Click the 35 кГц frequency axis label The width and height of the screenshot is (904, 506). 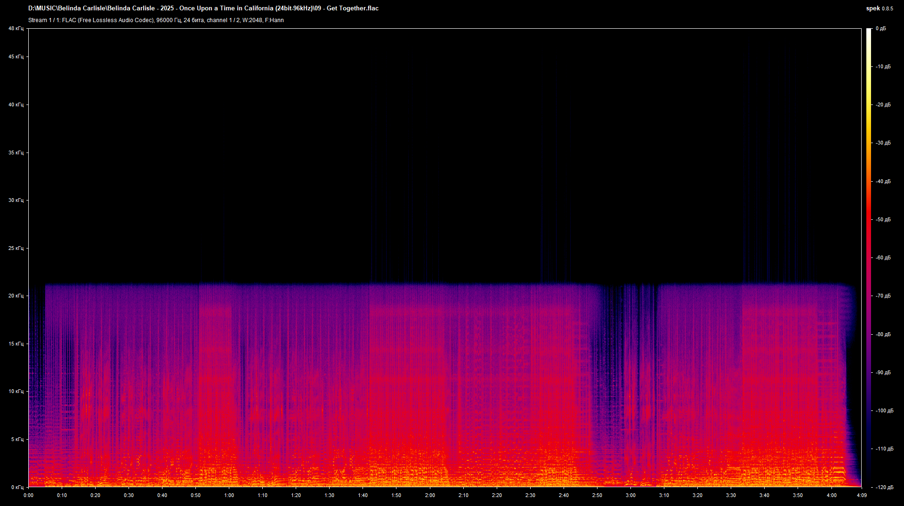(16, 153)
